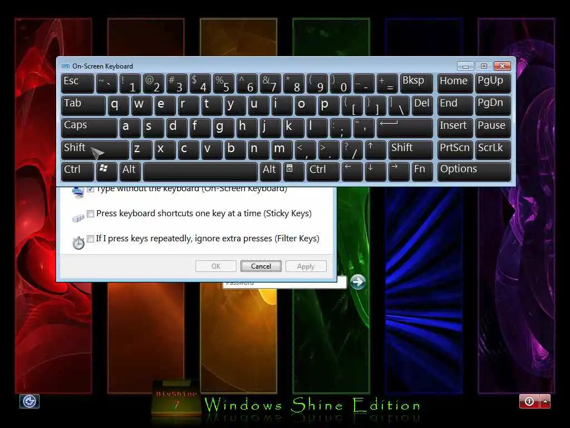This screenshot has height=428, width=570.
Task: Open the keyboard Options key
Action: pos(474,171)
